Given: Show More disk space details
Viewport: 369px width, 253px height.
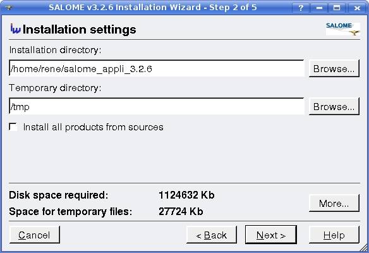Looking at the screenshot, I should [x=334, y=203].
